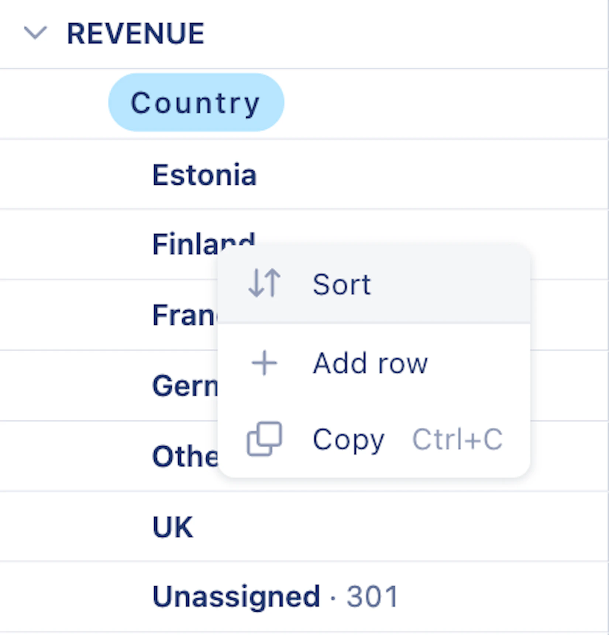Viewport: 609px width, 635px height.
Task: Select the Estonia row
Action: pyautogui.click(x=204, y=175)
